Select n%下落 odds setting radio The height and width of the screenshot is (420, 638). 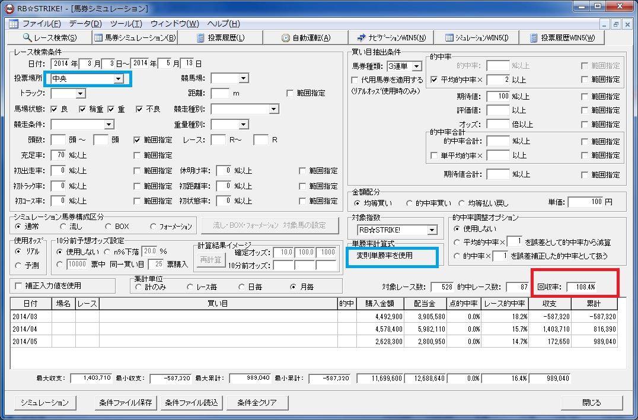click(107, 252)
